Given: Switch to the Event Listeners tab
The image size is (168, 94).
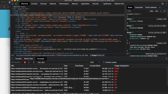Looking at the screenshot, I should 151,7.
